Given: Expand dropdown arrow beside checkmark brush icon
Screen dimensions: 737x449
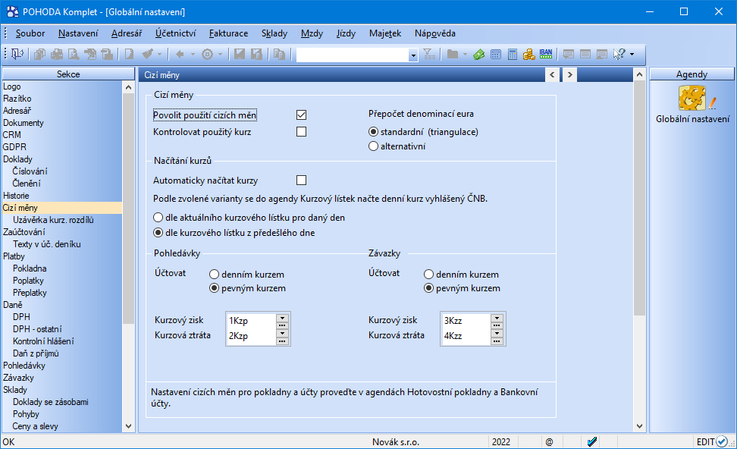Looking at the screenshot, I should click(x=160, y=55).
